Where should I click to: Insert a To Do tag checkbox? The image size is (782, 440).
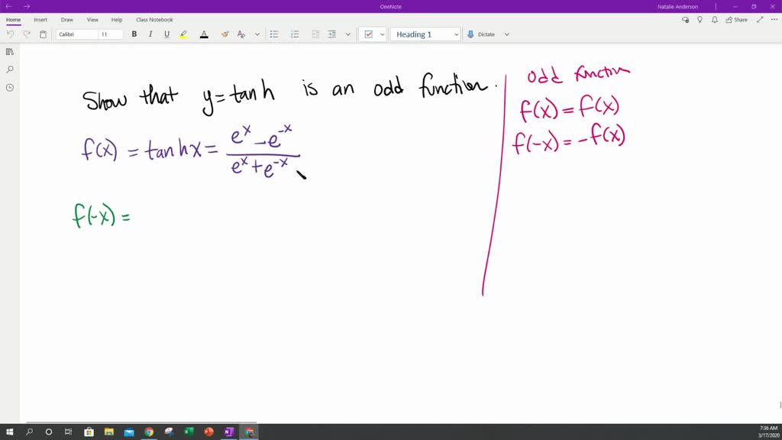pos(367,34)
